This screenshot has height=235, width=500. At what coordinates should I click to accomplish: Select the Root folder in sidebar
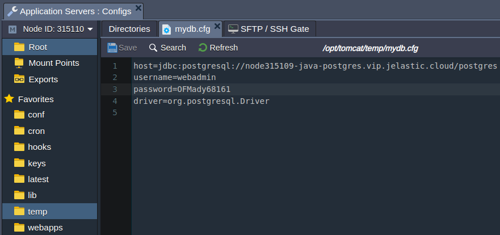coord(50,47)
